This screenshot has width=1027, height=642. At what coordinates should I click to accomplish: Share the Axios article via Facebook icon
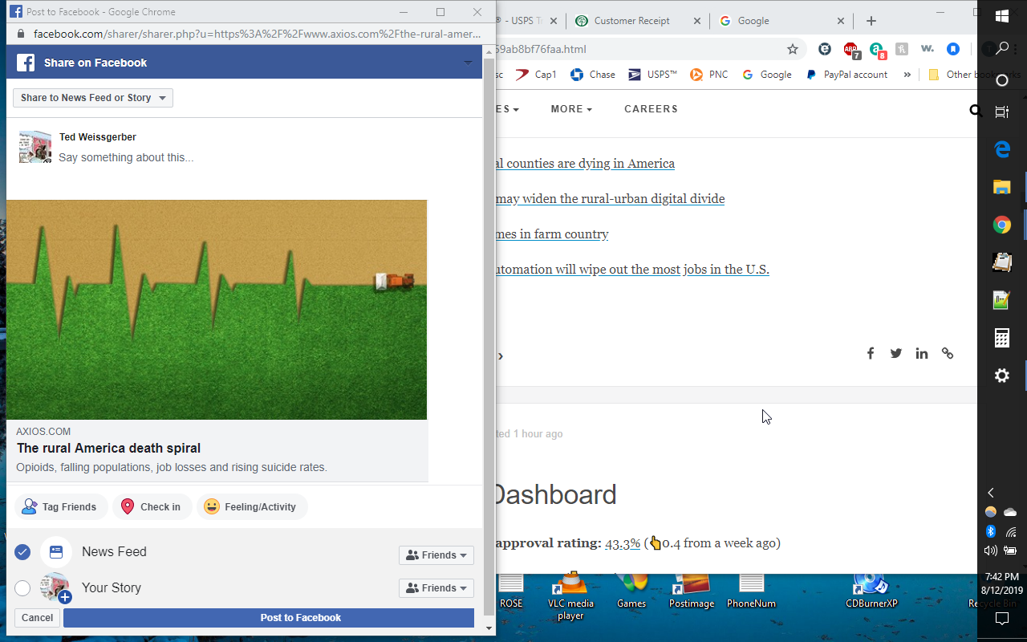871,353
